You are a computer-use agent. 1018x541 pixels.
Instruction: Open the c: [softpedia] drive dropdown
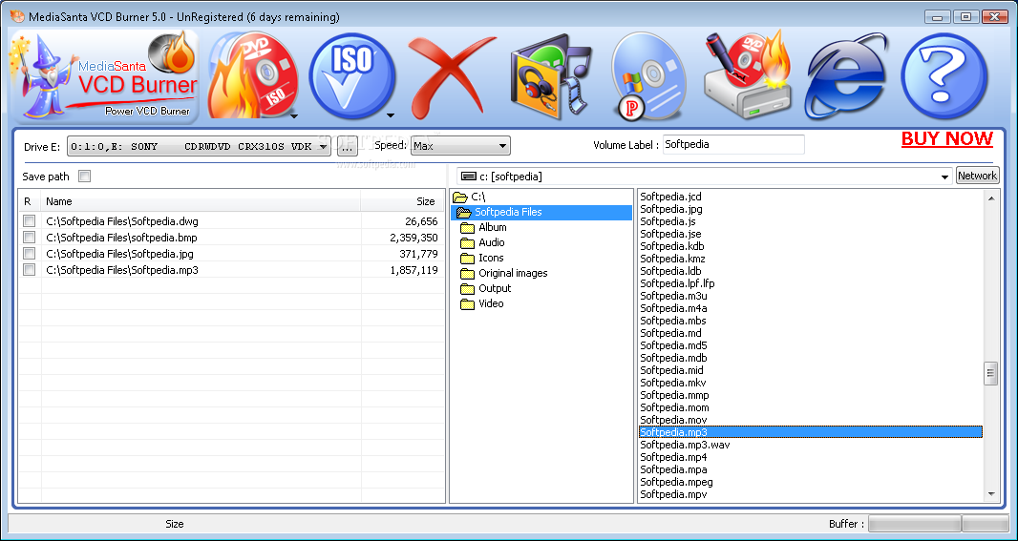(945, 177)
